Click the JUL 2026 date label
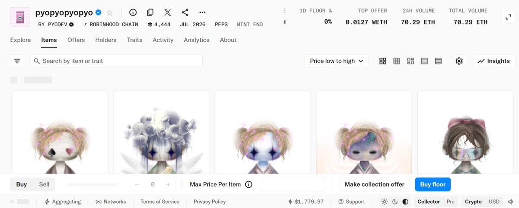This screenshot has height=208, width=519. pos(192,25)
